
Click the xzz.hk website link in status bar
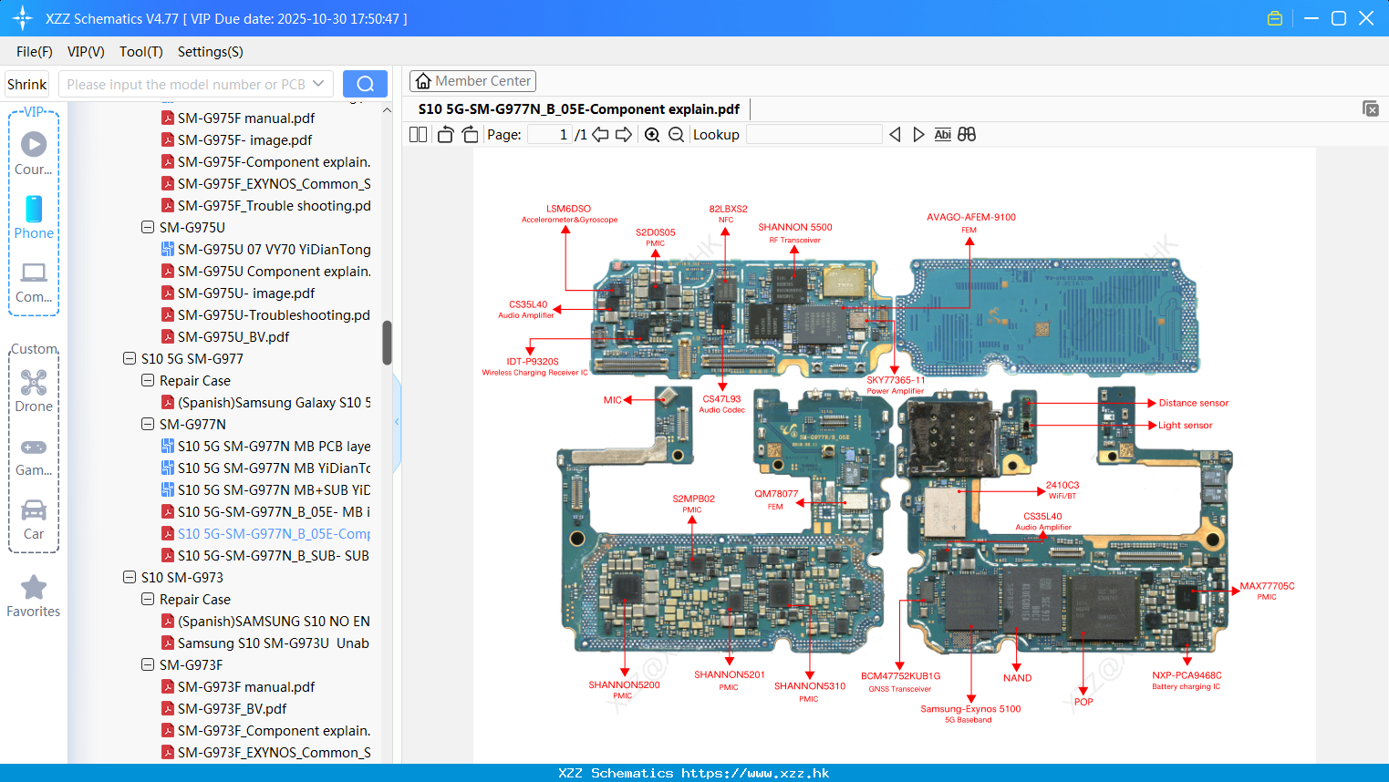coord(755,773)
